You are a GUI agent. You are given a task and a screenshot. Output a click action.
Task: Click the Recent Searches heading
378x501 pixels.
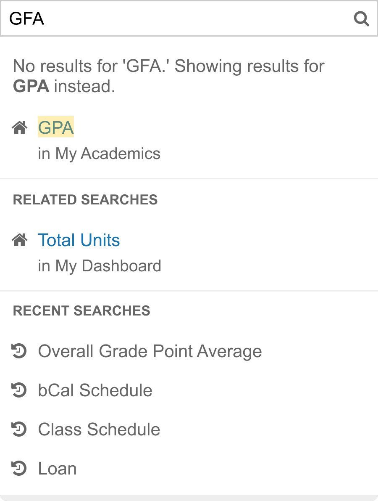tap(81, 311)
